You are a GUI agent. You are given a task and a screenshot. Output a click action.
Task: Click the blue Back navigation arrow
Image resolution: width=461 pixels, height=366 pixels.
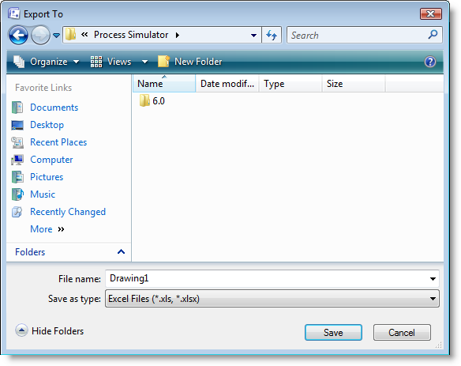18,35
